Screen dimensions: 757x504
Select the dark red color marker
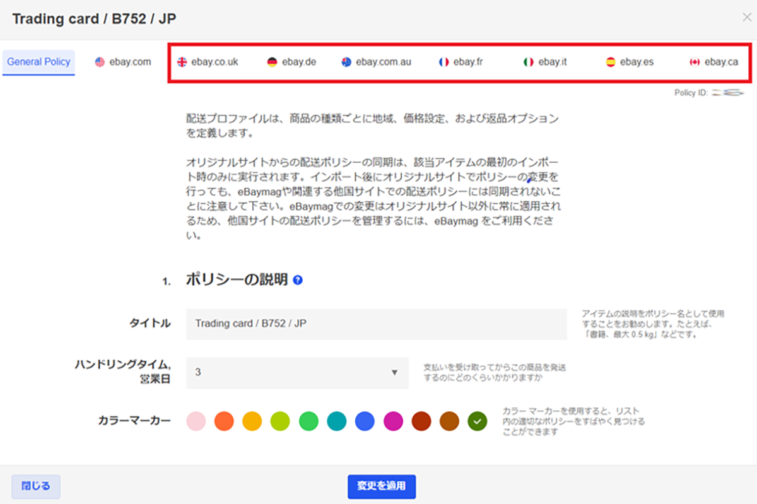point(421,421)
